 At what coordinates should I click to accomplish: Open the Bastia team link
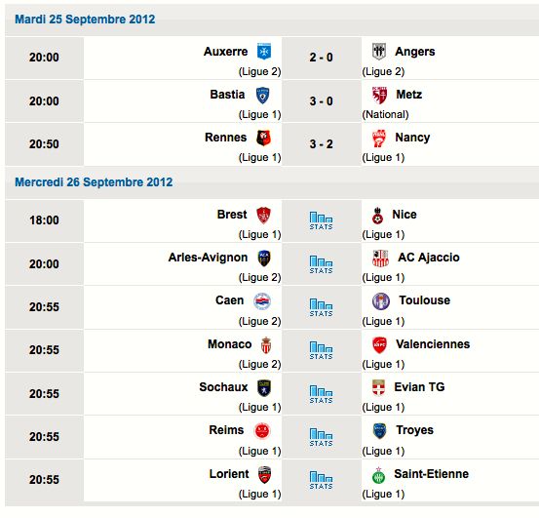click(x=227, y=95)
